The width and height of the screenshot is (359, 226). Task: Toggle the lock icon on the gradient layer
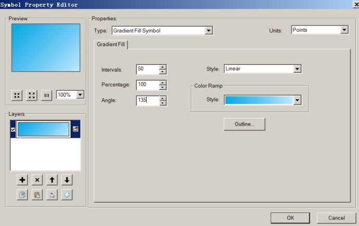(75, 129)
